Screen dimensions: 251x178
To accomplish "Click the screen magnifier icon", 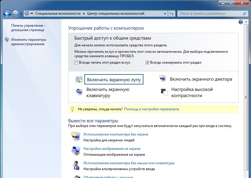I will tap(78, 79).
